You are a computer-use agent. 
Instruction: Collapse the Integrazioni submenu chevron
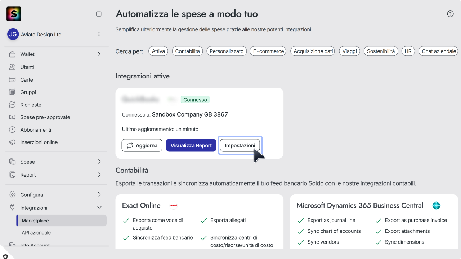click(x=99, y=208)
